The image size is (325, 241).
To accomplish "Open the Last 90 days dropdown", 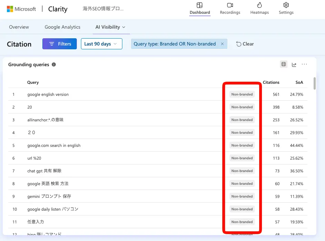I will tap(102, 44).
